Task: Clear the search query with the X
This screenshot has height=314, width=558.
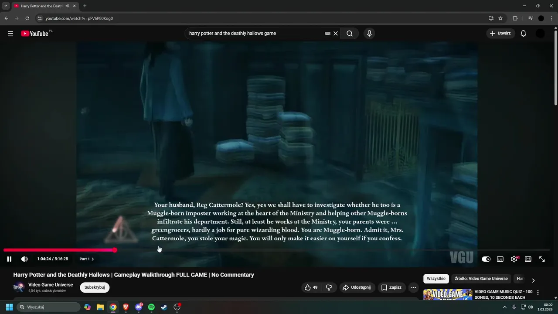Action: (336, 34)
